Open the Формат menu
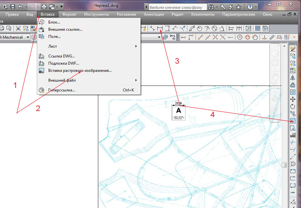Screen dimensions: 301x208 pos(69,14)
